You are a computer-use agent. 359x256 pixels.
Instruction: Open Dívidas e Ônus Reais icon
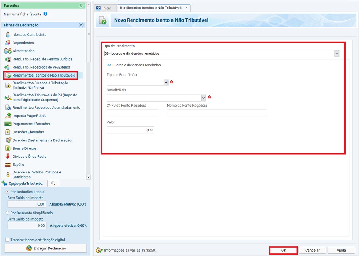(x=8, y=156)
